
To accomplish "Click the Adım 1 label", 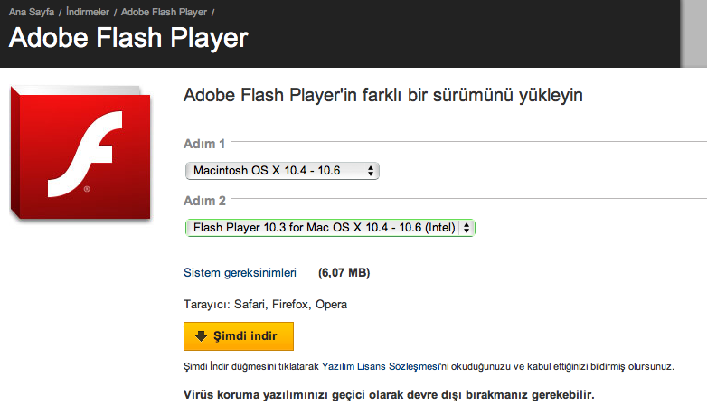I will click(x=203, y=143).
